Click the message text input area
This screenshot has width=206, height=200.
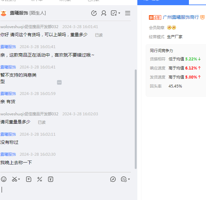coord(64,191)
